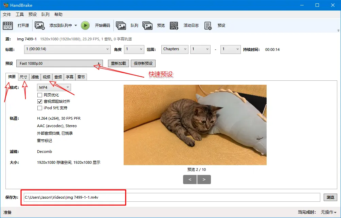Open the 当完成时 无操作 dropdown
The height and width of the screenshot is (218, 341).
329,212
